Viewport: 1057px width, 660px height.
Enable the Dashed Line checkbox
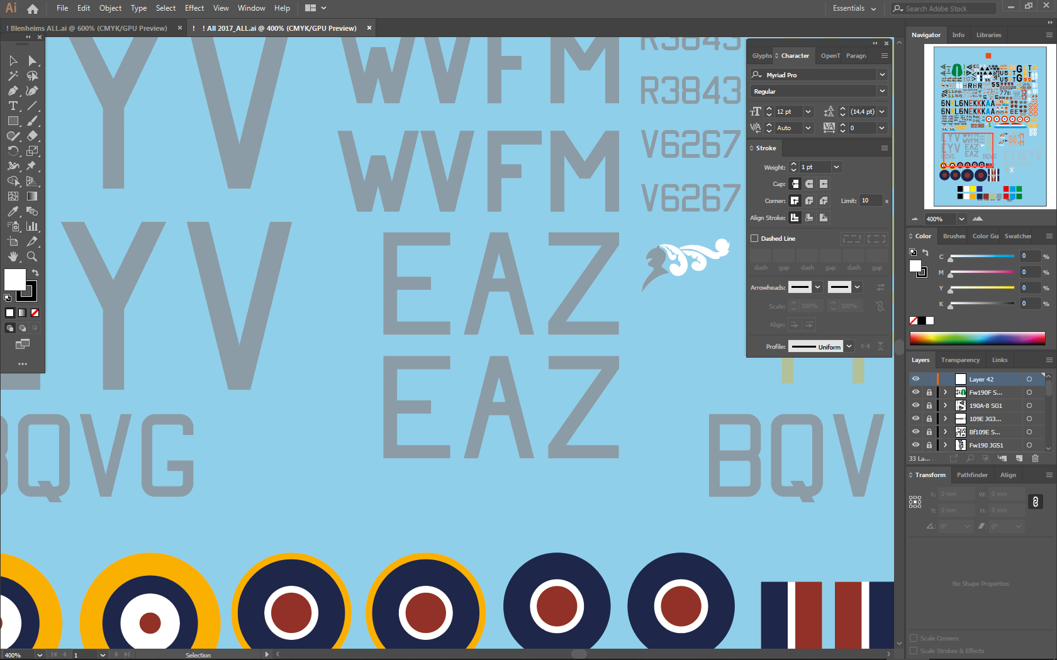[x=754, y=238]
